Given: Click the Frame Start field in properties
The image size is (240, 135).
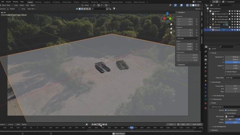Looking at the screenshot, I should 232,86.
